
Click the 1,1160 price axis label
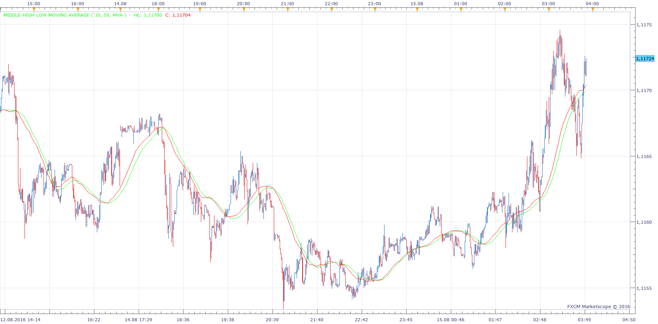click(x=644, y=222)
